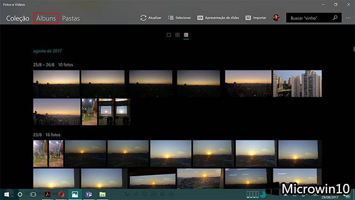355x200 pixels.
Task: Switch to the Pastas tab
Action: coord(71,18)
